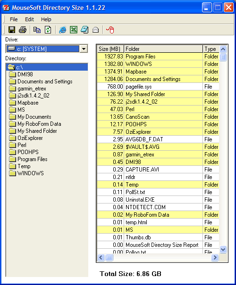Click the horizontal scrollbar right arrow
This screenshot has height=285, width=236.
pos(215,257)
